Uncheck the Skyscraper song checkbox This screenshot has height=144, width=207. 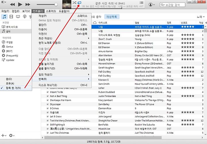pos(47,104)
